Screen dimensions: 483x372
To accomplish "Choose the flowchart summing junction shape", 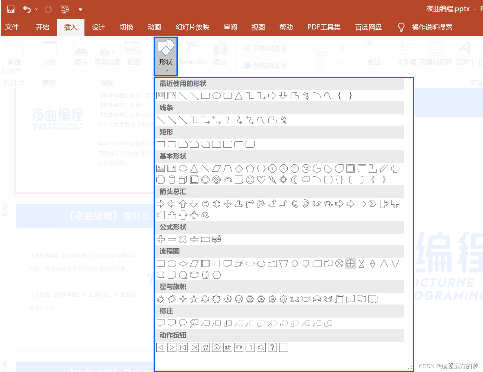I will (x=339, y=263).
